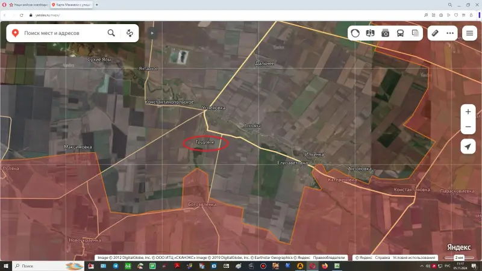Viewport: 482px width, 271px height.
Task: Open the route builder icon
Action: tap(130, 33)
